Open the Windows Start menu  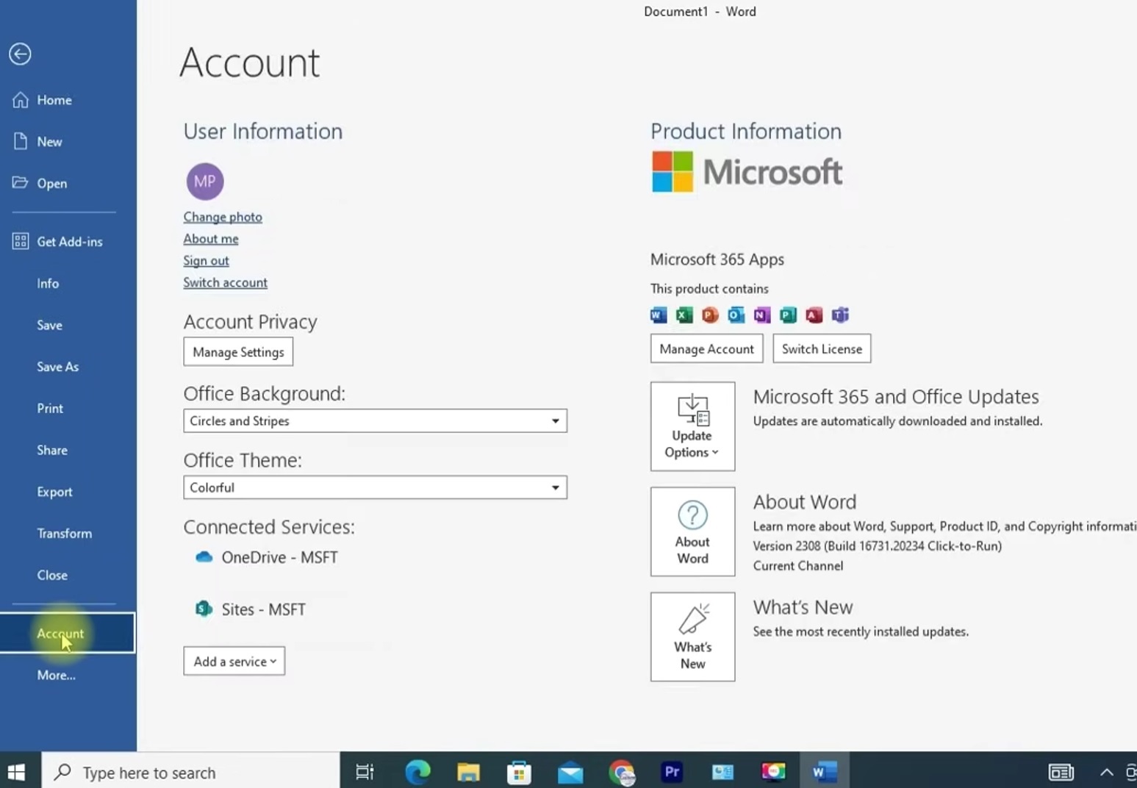16,772
